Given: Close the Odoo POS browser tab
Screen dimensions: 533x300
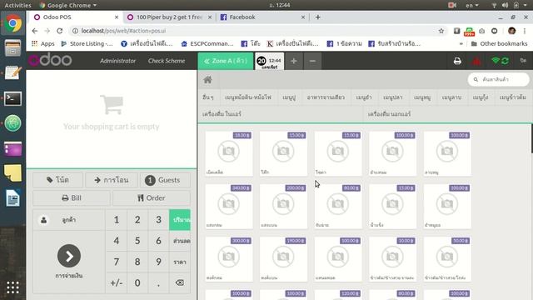Looking at the screenshot, I should coord(117,17).
